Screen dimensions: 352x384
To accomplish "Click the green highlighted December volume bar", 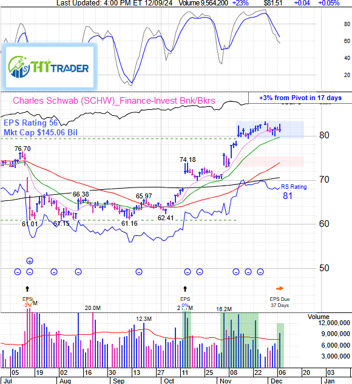I will (x=280, y=346).
